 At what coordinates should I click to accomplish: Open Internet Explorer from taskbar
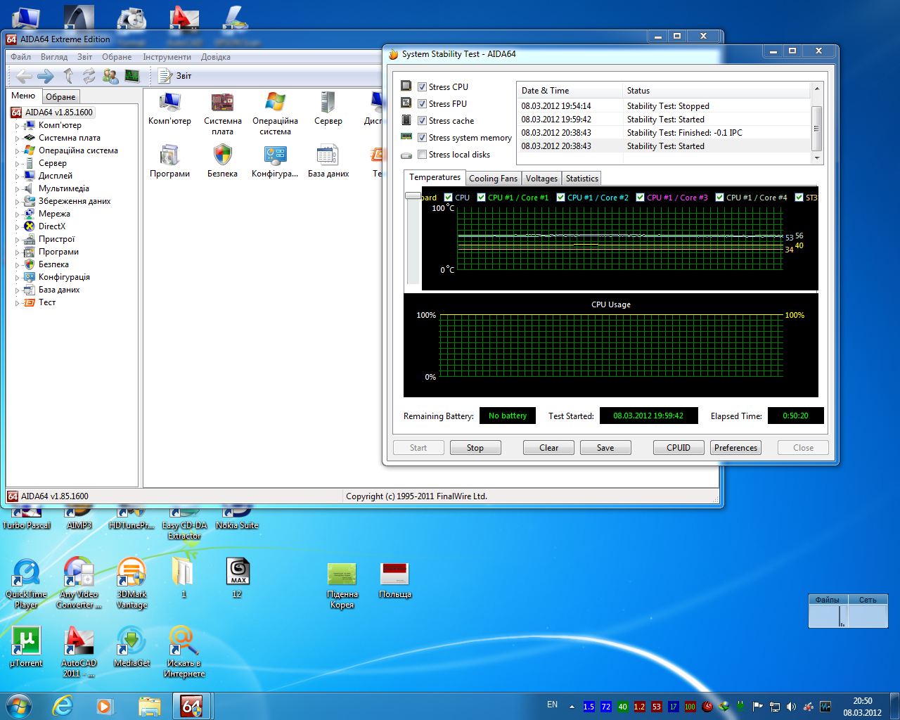[63, 706]
